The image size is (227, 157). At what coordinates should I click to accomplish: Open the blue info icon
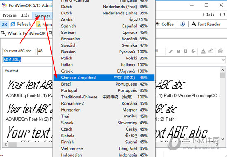click(x=182, y=24)
